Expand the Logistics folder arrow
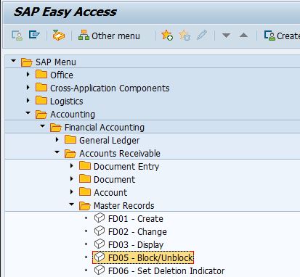 point(28,101)
